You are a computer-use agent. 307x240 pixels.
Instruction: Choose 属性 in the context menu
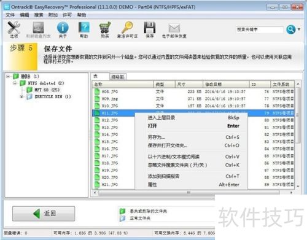coord(191,185)
